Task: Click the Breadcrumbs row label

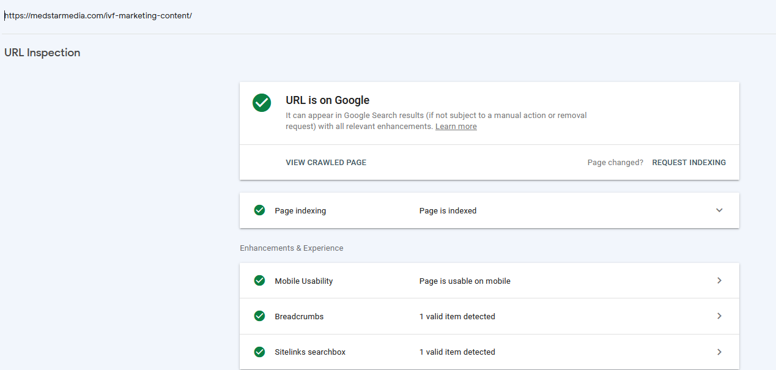Action: click(x=299, y=317)
